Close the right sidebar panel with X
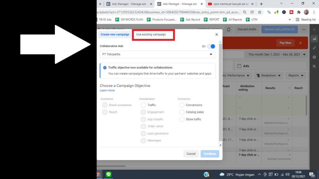Viewport: 319px width, 179px height. 314,30
